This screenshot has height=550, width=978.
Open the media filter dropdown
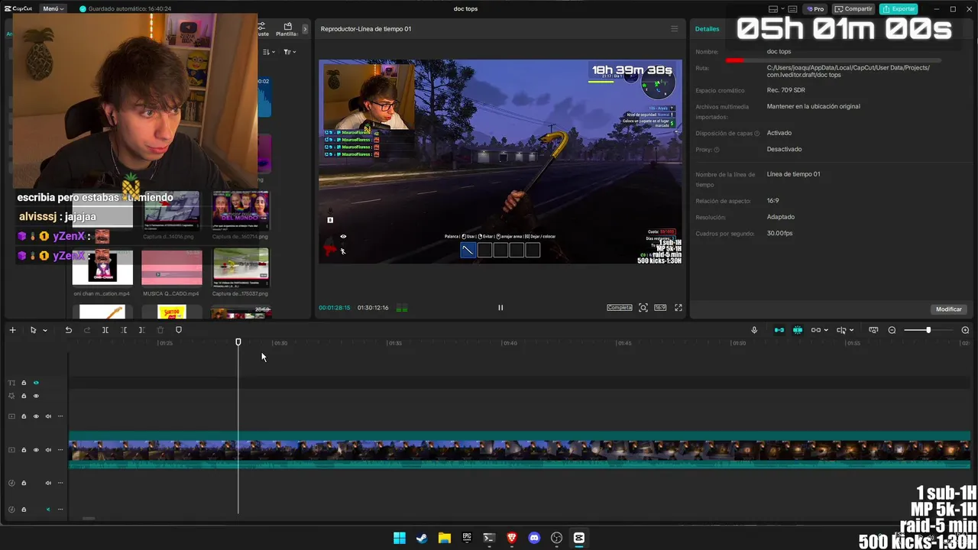click(x=290, y=52)
